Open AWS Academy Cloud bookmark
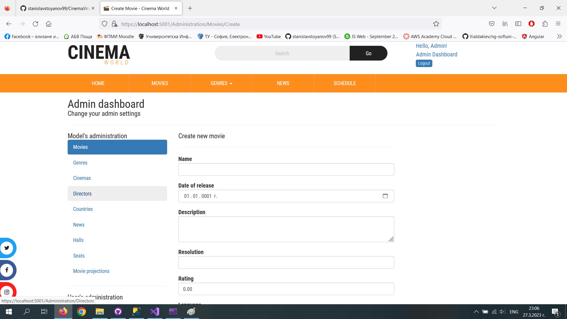Screen dimensions: 567x319 pyautogui.click(x=430, y=36)
